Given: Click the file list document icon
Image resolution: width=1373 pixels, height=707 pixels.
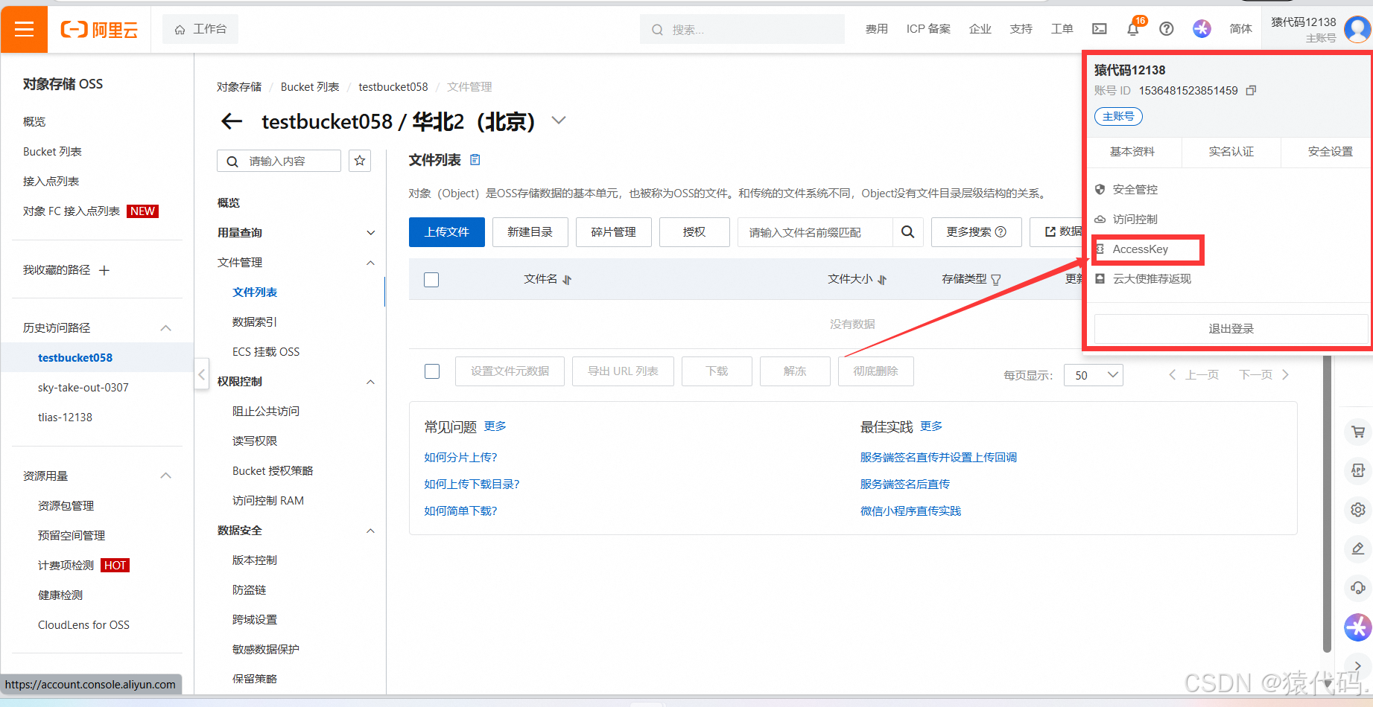Looking at the screenshot, I should [475, 160].
